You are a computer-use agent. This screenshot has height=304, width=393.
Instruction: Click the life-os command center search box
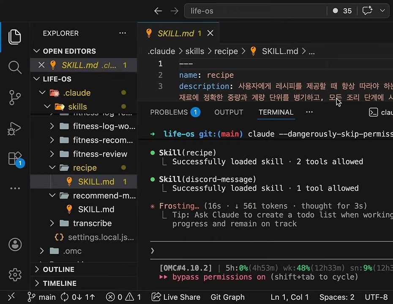tap(255, 11)
